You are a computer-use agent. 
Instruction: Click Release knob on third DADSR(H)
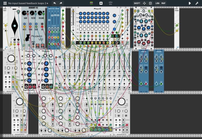(78, 124)
